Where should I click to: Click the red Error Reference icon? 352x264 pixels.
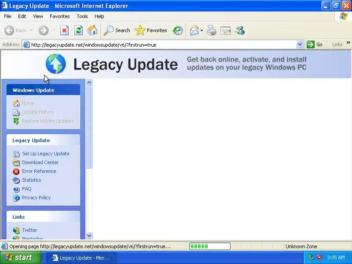pyautogui.click(x=16, y=172)
